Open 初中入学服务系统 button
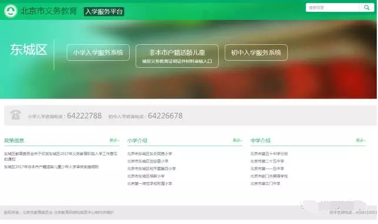378x224 pixels. 256,52
